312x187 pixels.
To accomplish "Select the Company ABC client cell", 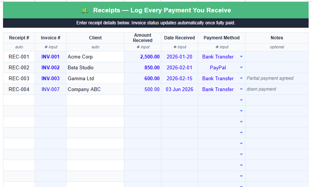I will click(x=95, y=89).
